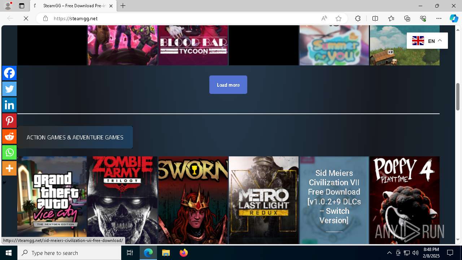Open File Explorer from taskbar
The height and width of the screenshot is (260, 462).
point(166,253)
